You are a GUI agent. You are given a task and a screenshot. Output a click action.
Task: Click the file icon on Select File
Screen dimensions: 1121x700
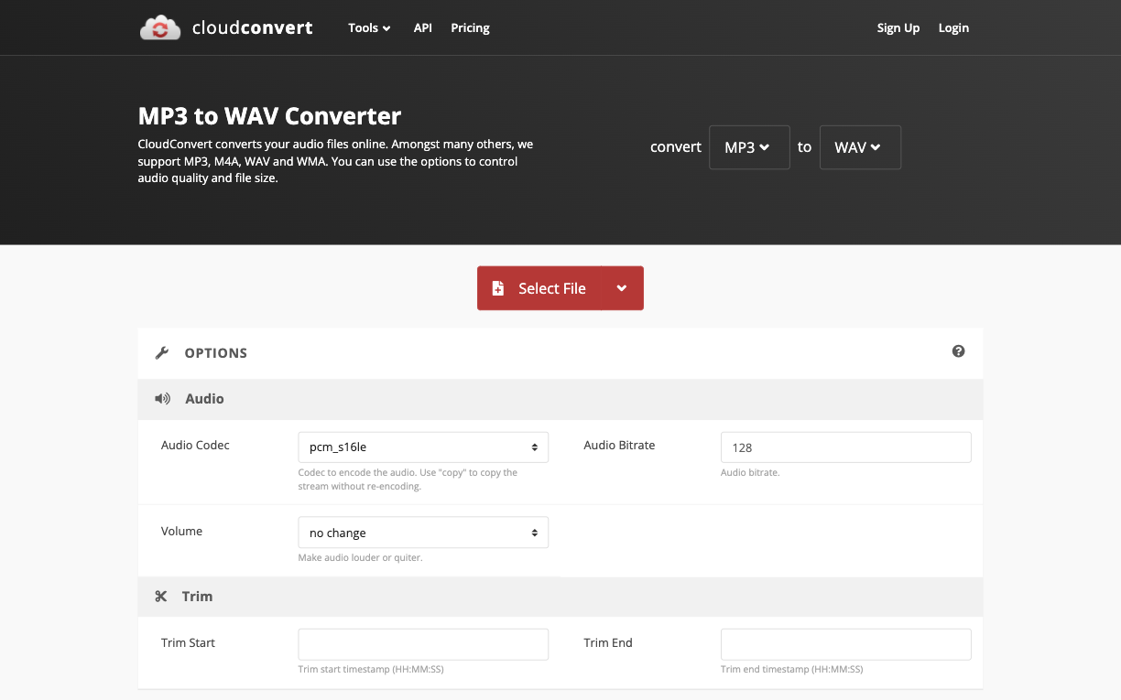tap(498, 288)
